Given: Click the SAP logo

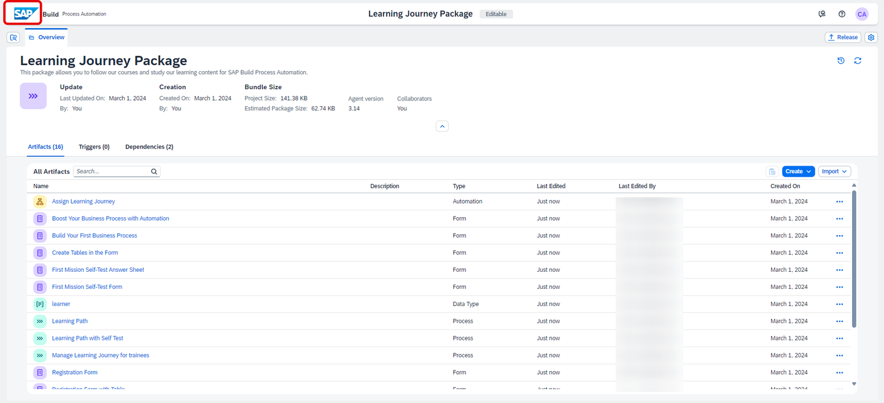Looking at the screenshot, I should (x=27, y=13).
